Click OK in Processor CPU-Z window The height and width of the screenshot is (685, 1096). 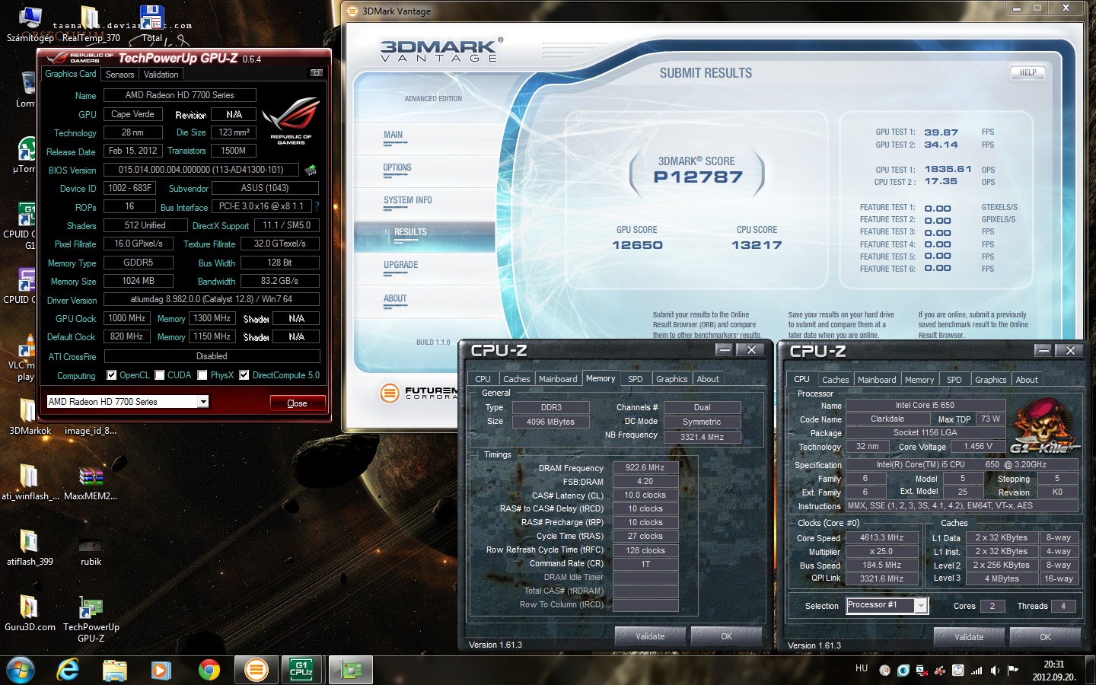tap(1045, 637)
